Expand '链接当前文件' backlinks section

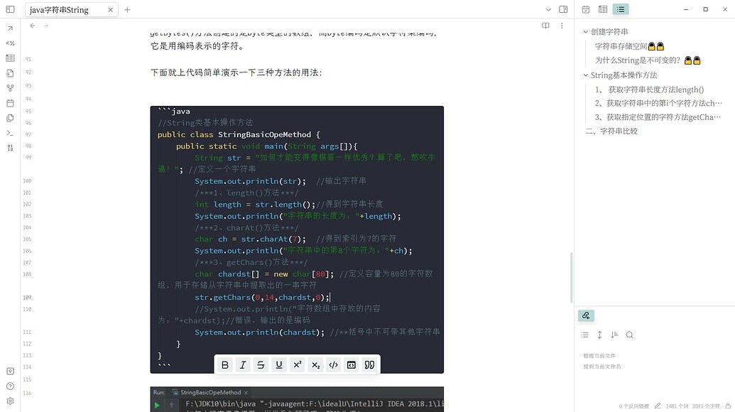click(x=599, y=356)
